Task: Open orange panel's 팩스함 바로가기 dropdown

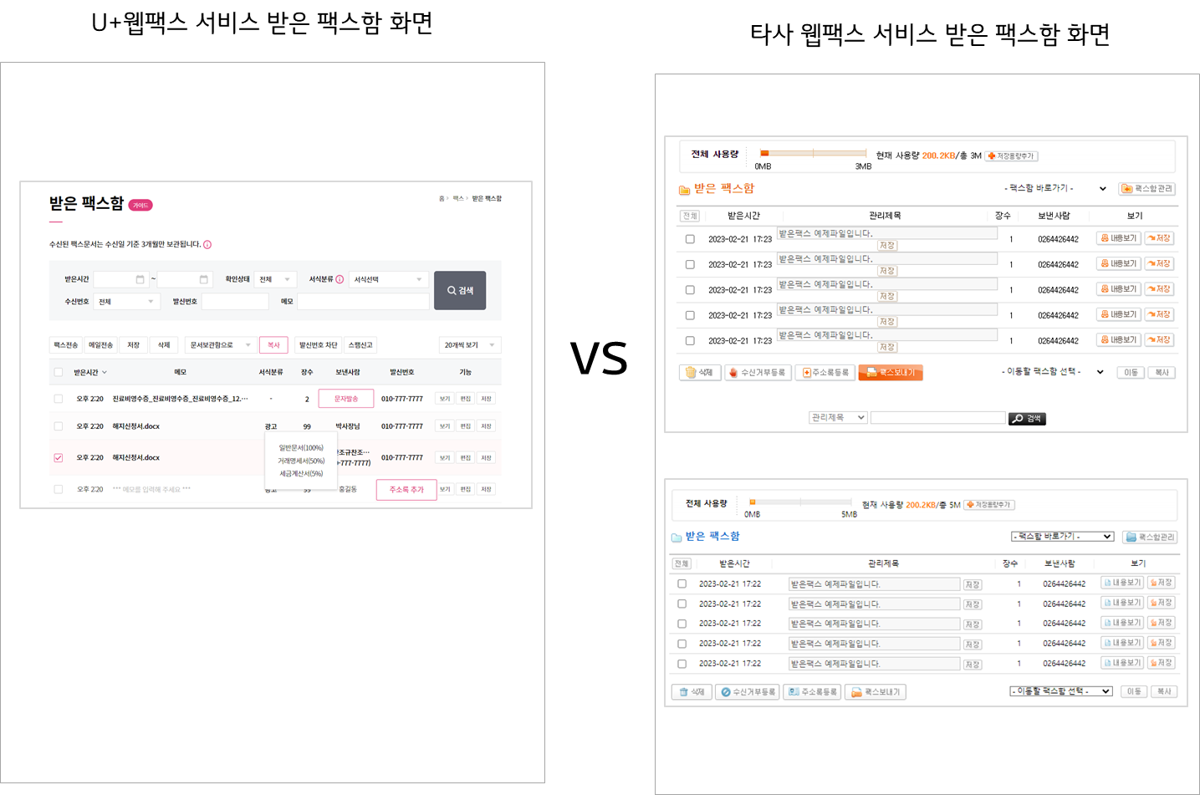Action: click(x=1054, y=189)
